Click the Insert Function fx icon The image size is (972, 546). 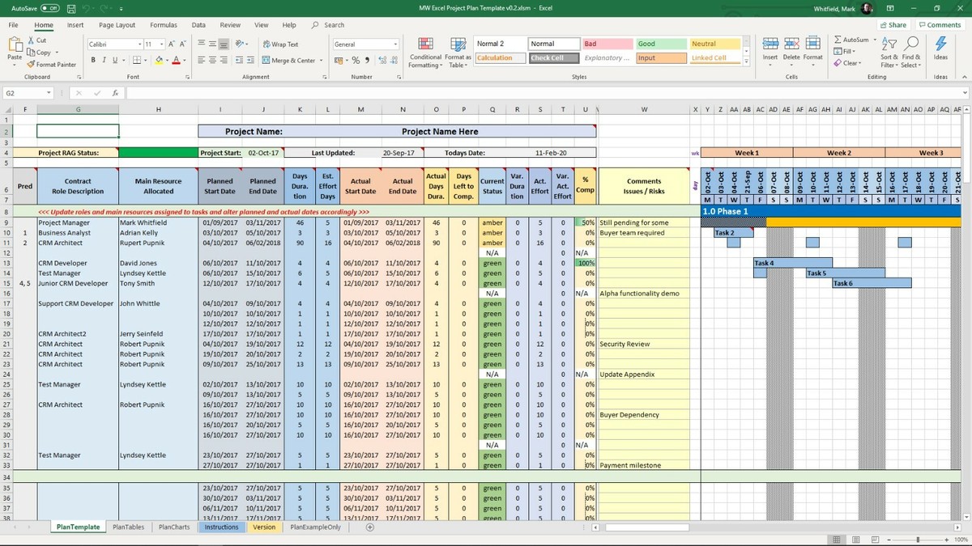tap(115, 93)
